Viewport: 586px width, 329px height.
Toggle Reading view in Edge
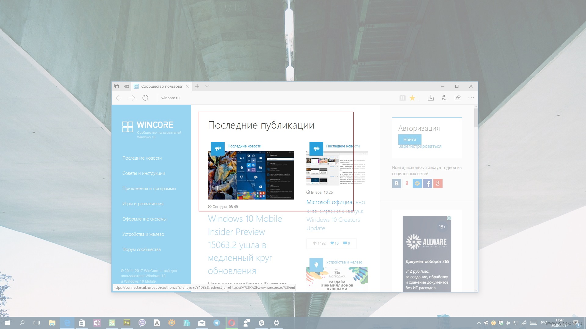point(403,98)
